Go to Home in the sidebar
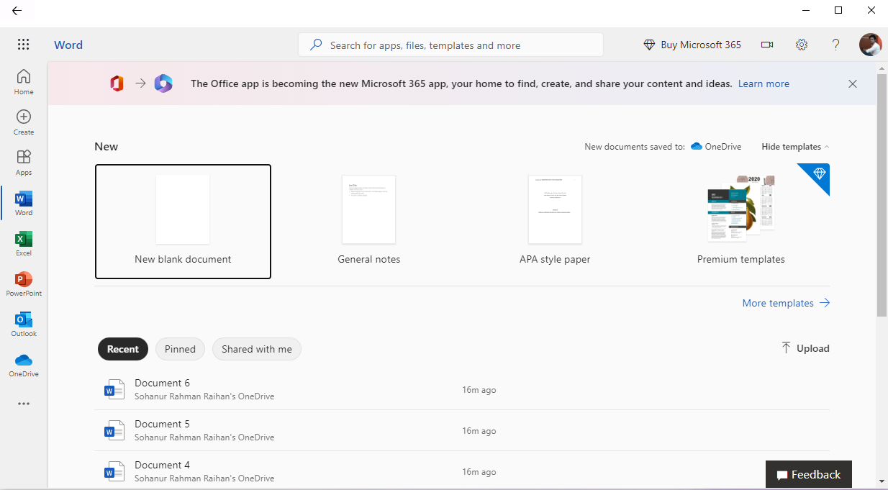Screen dimensions: 888x490 (24, 81)
